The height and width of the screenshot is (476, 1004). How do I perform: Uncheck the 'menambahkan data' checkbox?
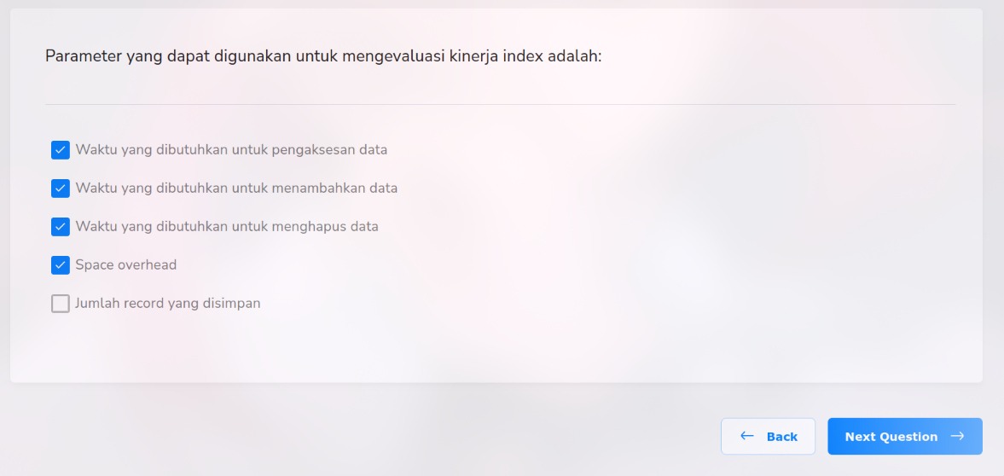click(x=61, y=189)
